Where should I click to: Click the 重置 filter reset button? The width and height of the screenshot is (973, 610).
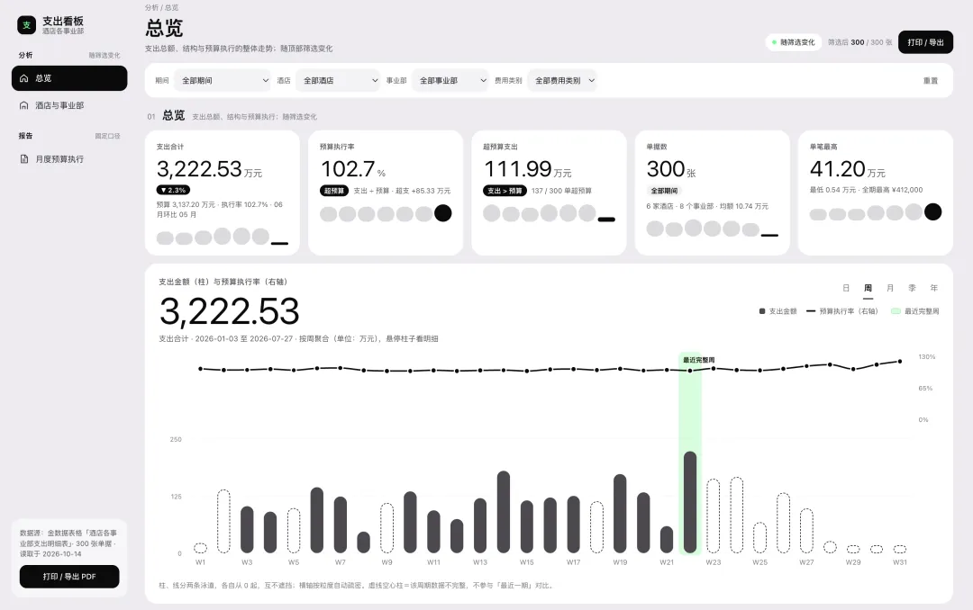tap(930, 81)
